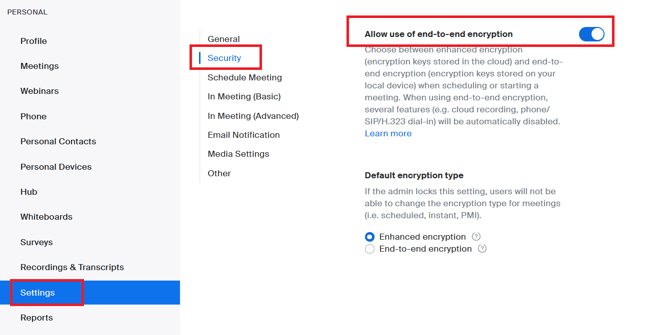The image size is (645, 335).
Task: Open Recordings & Transcripts
Action: click(x=71, y=267)
